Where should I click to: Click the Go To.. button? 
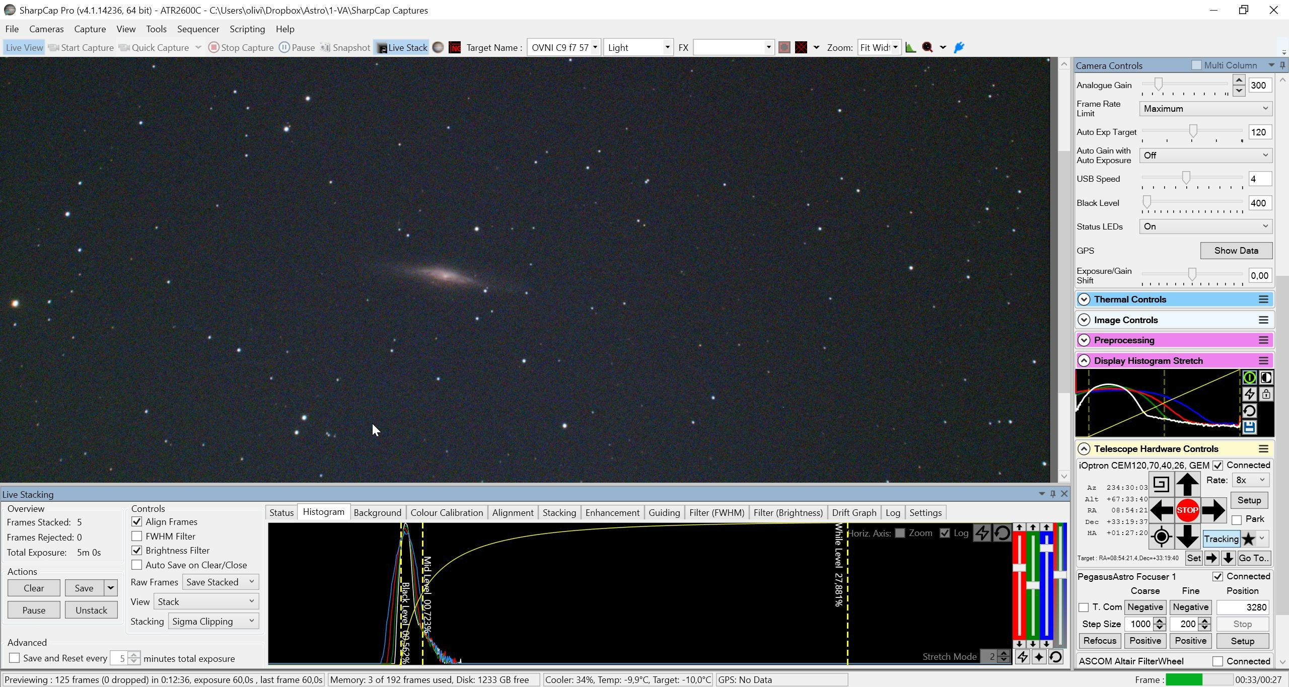point(1253,558)
